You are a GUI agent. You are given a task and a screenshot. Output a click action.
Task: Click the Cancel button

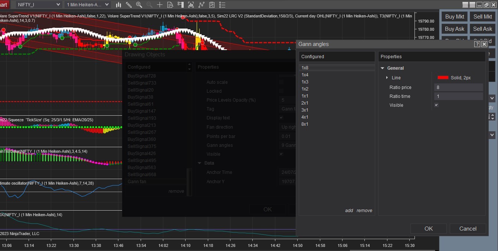click(x=468, y=229)
